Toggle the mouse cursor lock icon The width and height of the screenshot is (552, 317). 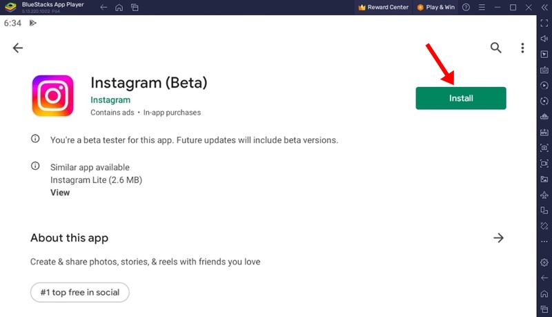tap(544, 55)
